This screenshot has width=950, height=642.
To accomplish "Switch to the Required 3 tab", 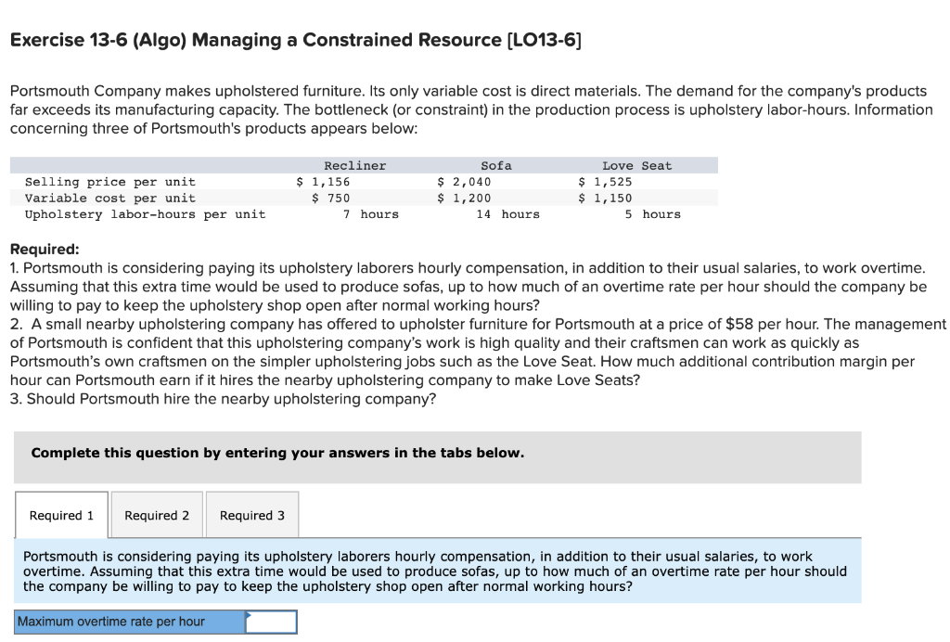I will [x=251, y=515].
